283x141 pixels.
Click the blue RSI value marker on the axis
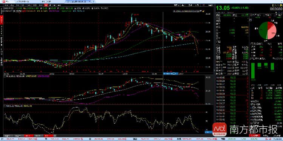pyautogui.click(x=208, y=132)
